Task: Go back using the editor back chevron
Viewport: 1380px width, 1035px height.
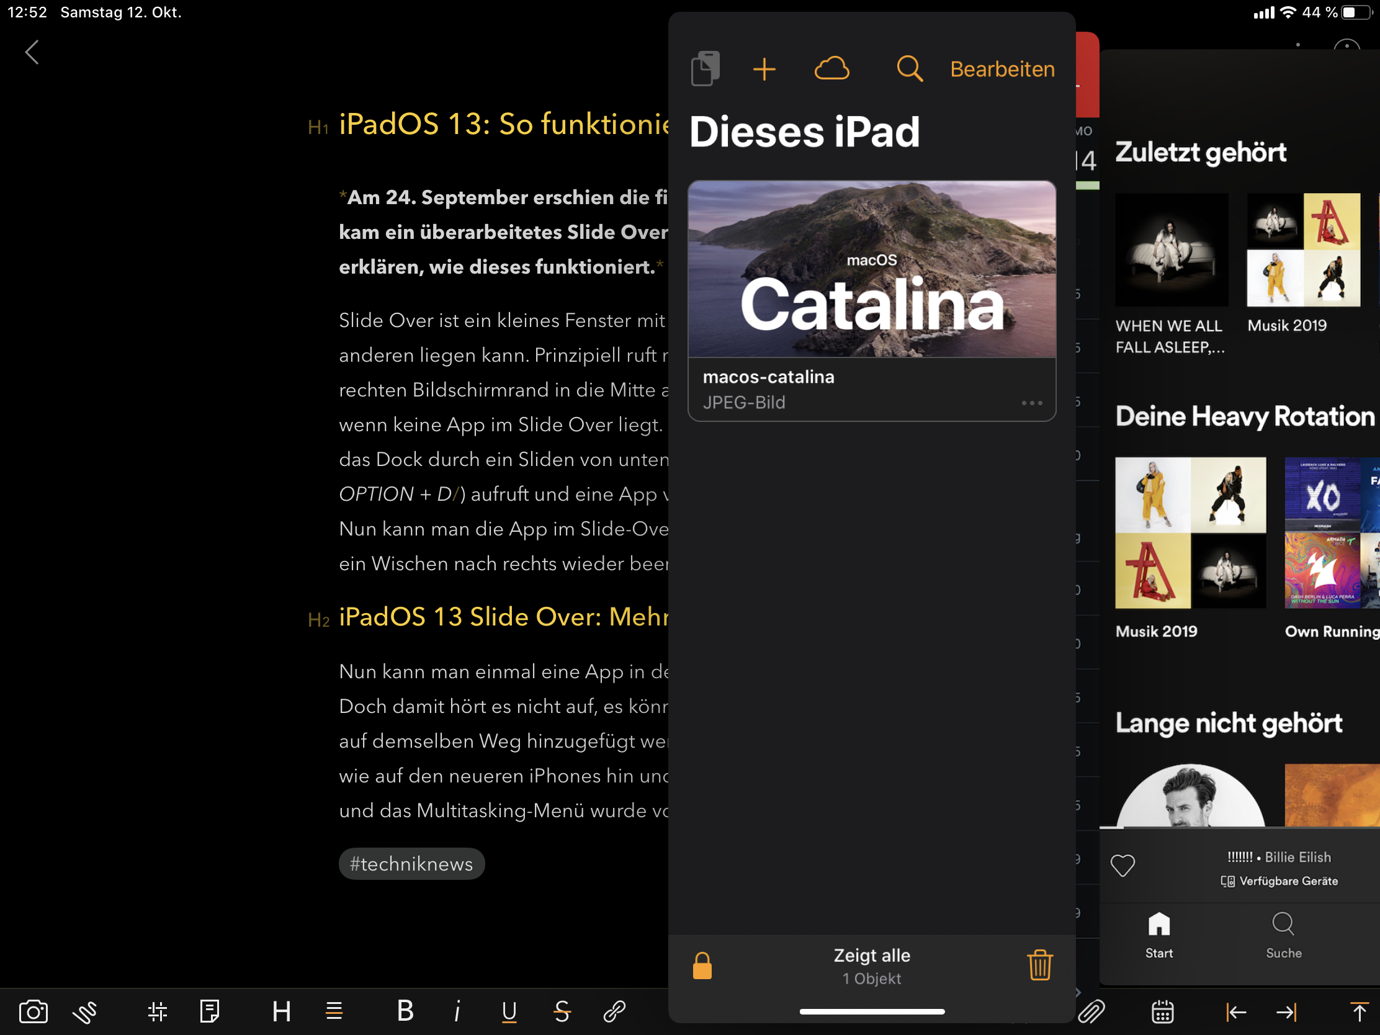Action: click(32, 52)
